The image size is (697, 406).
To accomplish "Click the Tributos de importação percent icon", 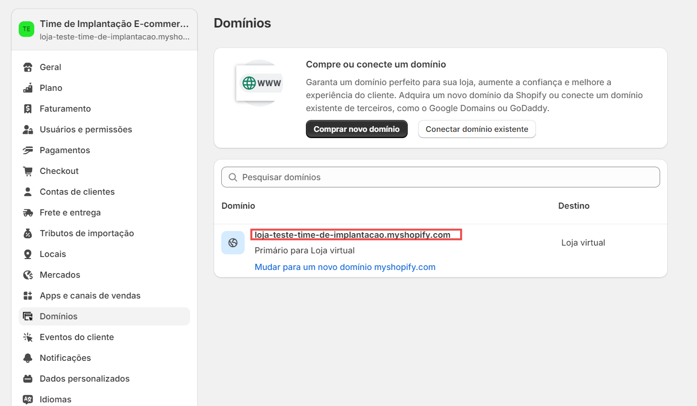I will pyautogui.click(x=28, y=234).
